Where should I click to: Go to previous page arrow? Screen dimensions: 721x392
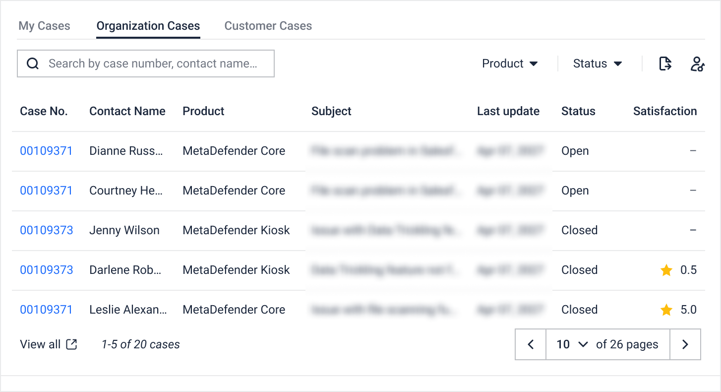(x=531, y=344)
